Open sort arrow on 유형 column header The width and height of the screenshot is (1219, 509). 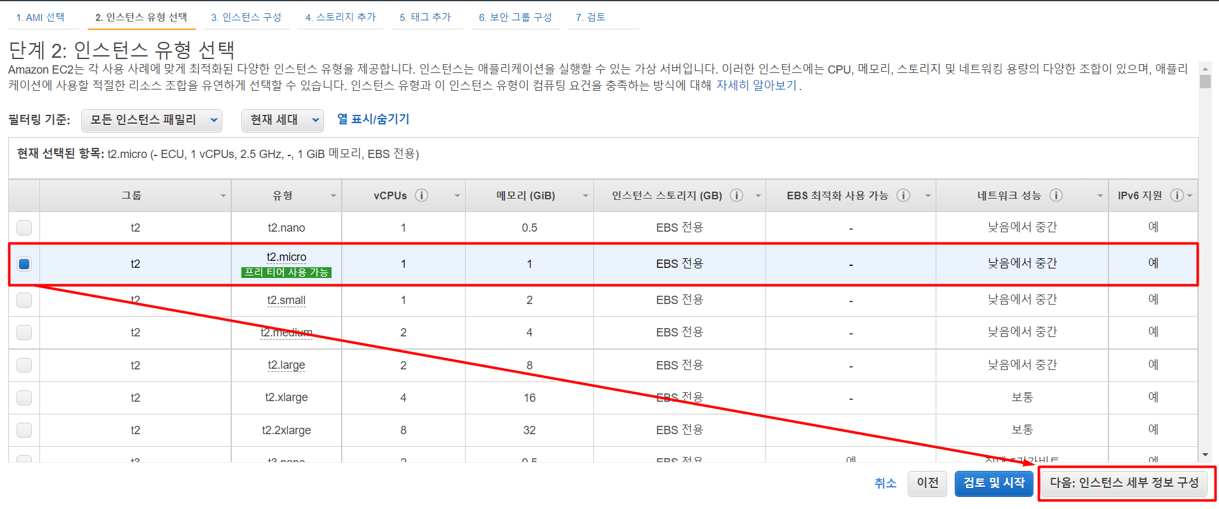333,195
